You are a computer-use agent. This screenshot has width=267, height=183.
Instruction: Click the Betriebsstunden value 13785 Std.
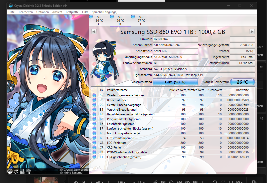click(x=242, y=63)
